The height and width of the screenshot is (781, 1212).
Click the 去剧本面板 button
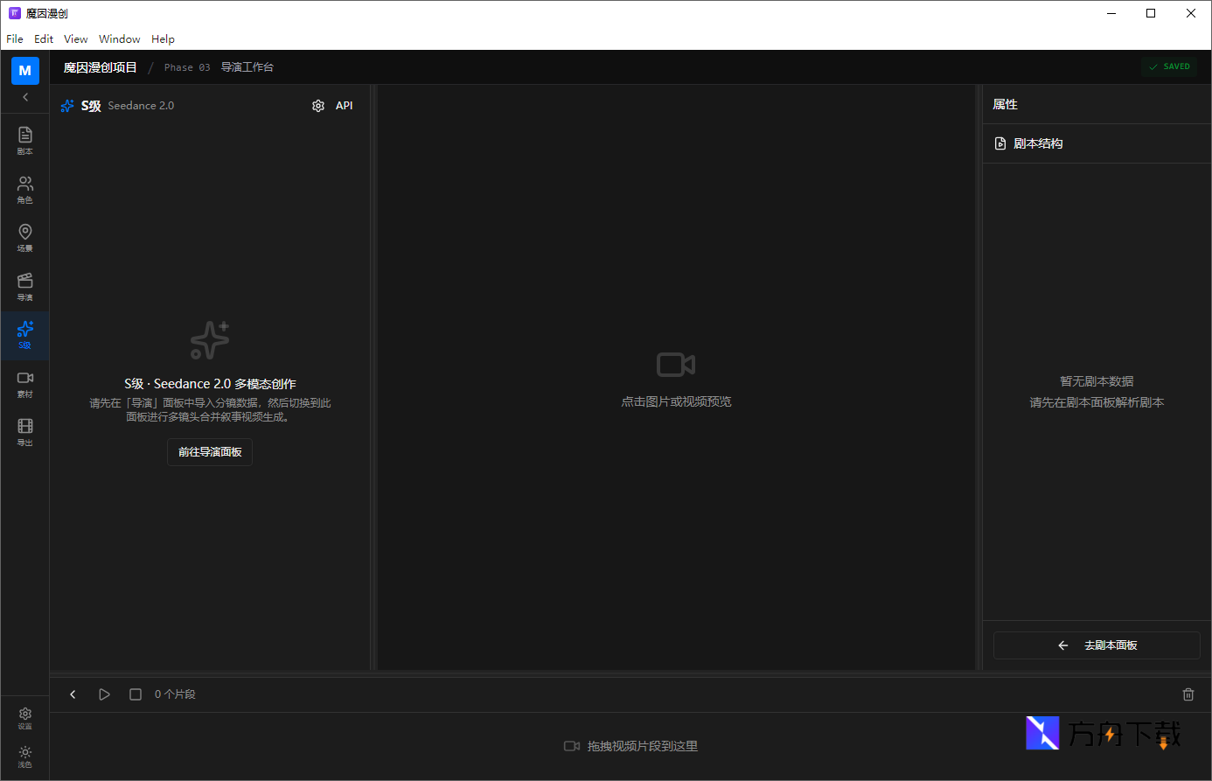point(1097,645)
